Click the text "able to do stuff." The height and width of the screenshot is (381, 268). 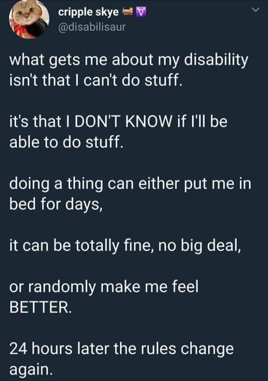(66, 142)
